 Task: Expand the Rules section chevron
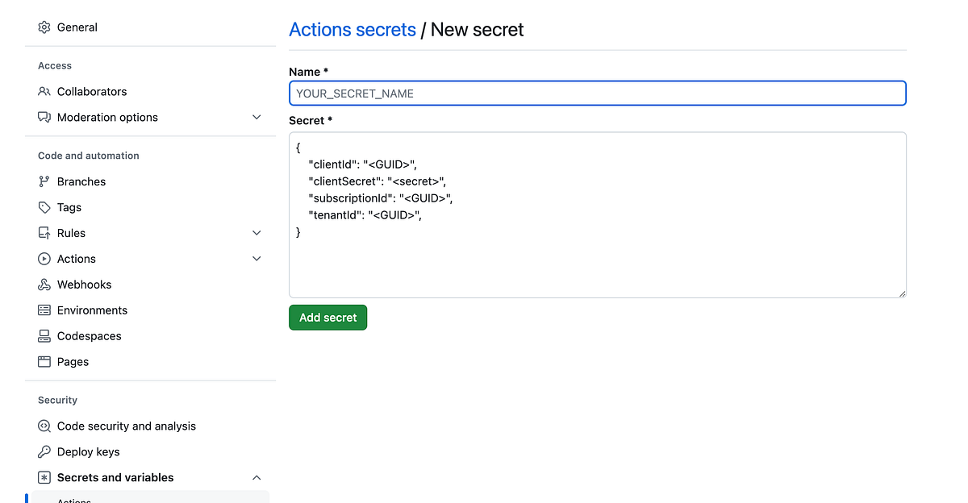point(257,232)
